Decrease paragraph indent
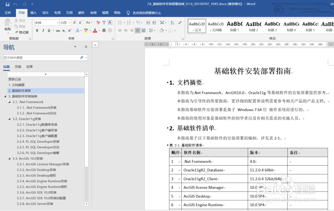Image resolution: width=334 pixels, height=211 pixels. [x=148, y=23]
